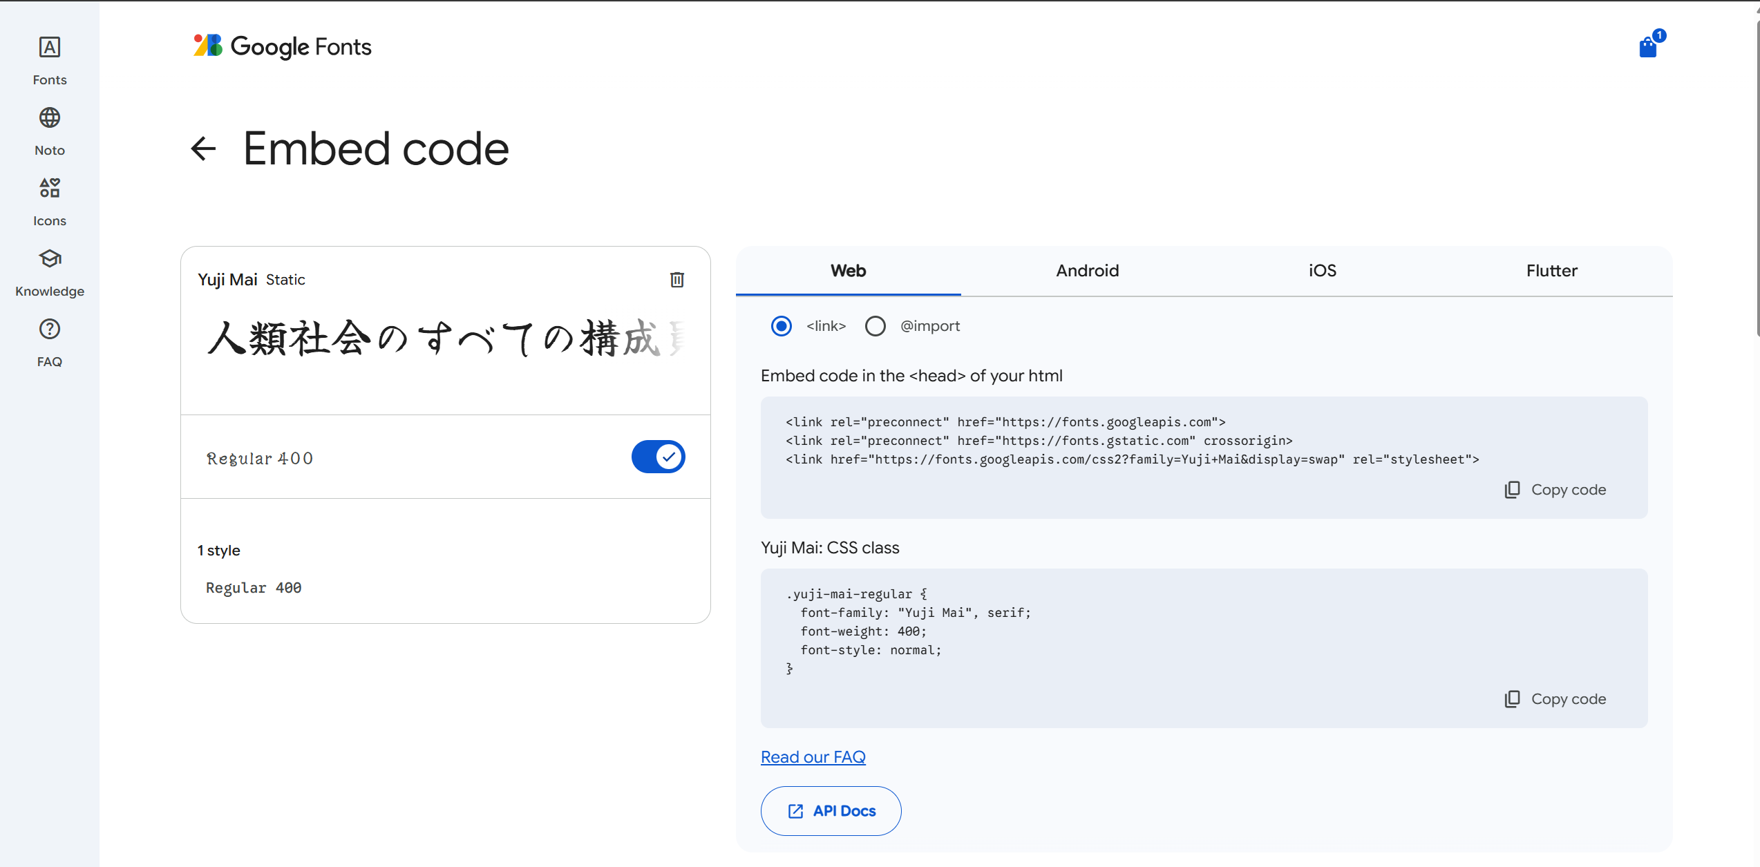Select the @import radio option
1760x867 pixels.
tap(876, 325)
